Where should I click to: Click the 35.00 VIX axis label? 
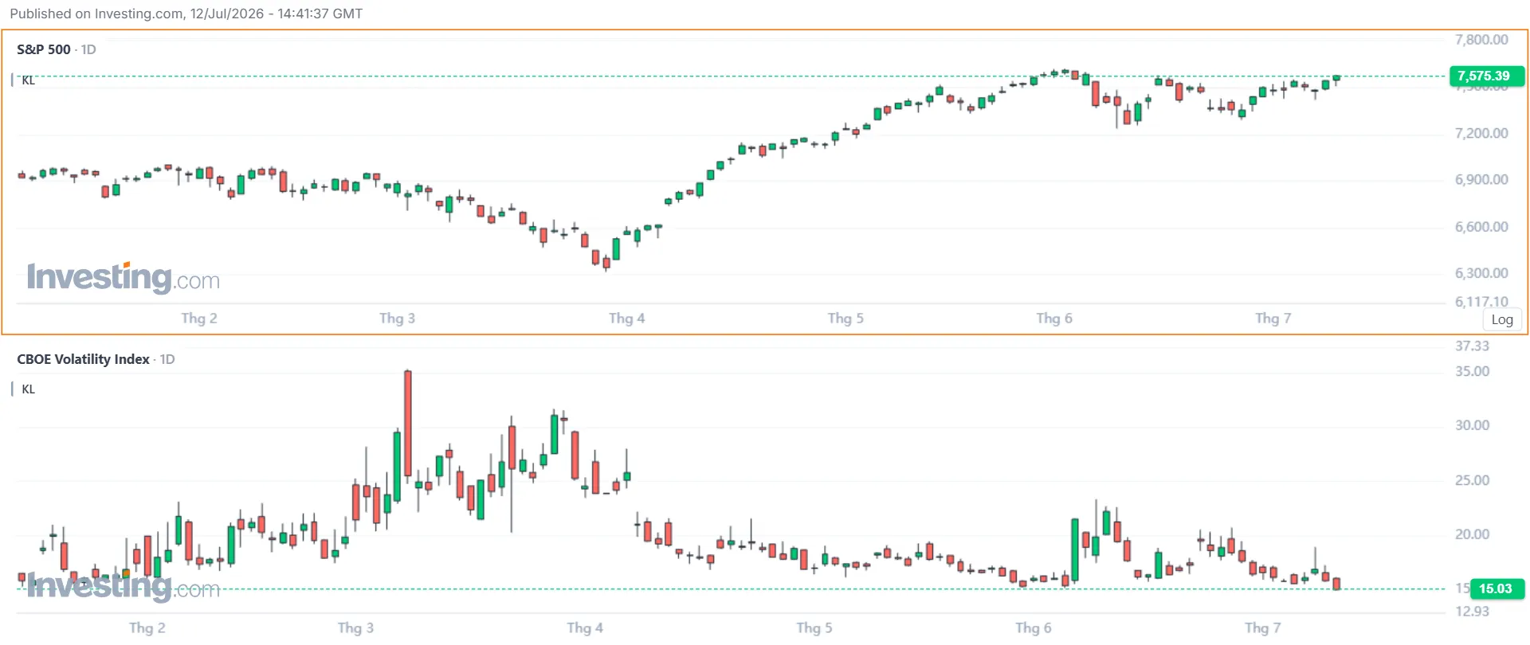point(1473,371)
